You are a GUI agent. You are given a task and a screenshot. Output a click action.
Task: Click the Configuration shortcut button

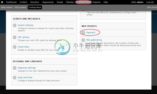point(35,7)
